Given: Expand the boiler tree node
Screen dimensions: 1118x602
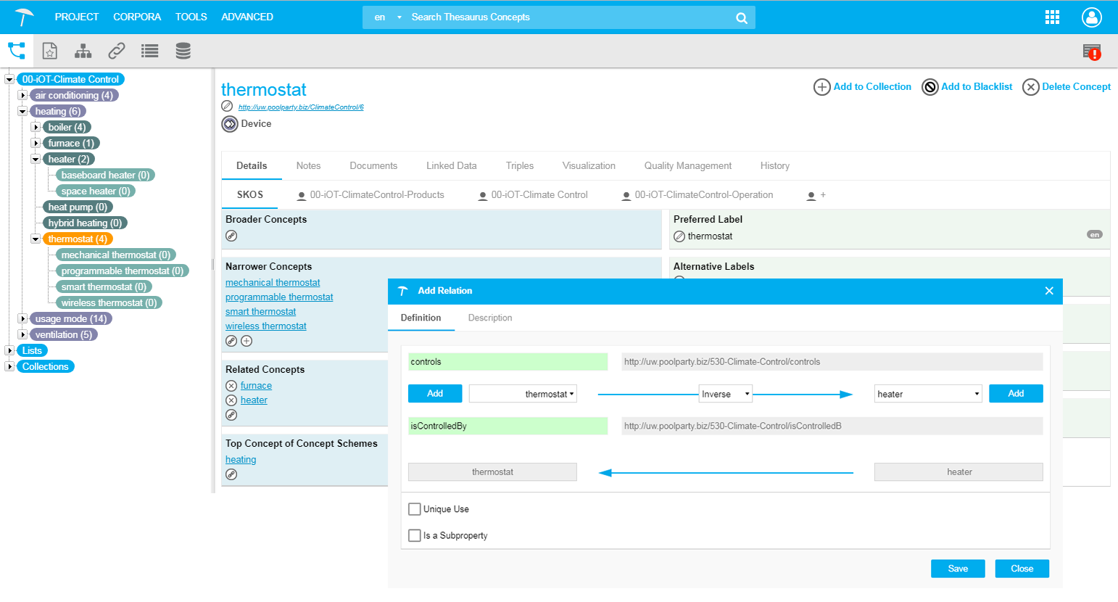Looking at the screenshot, I should [36, 127].
